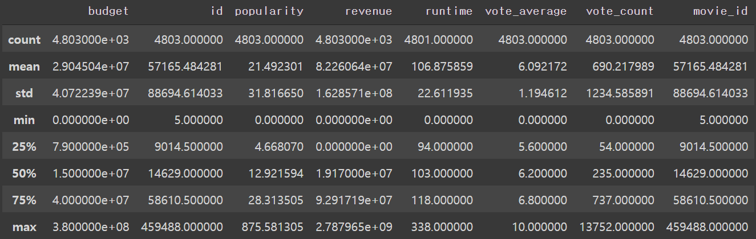Click vote_count std value 1234.585891
The height and width of the screenshot is (239, 756).
(x=620, y=93)
